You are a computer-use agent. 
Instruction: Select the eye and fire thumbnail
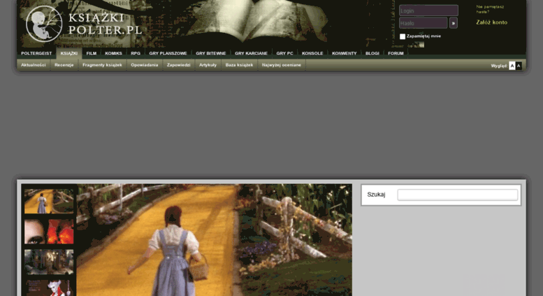[x=49, y=232]
